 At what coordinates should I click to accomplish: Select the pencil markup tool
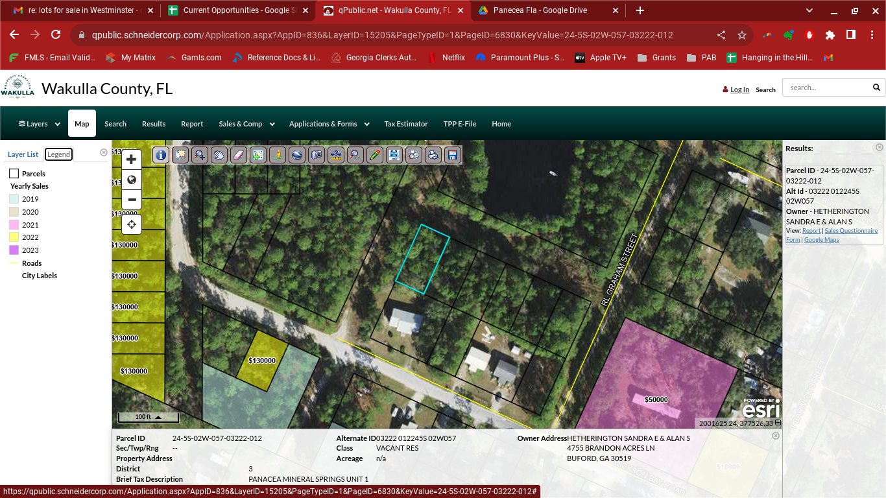pos(375,155)
